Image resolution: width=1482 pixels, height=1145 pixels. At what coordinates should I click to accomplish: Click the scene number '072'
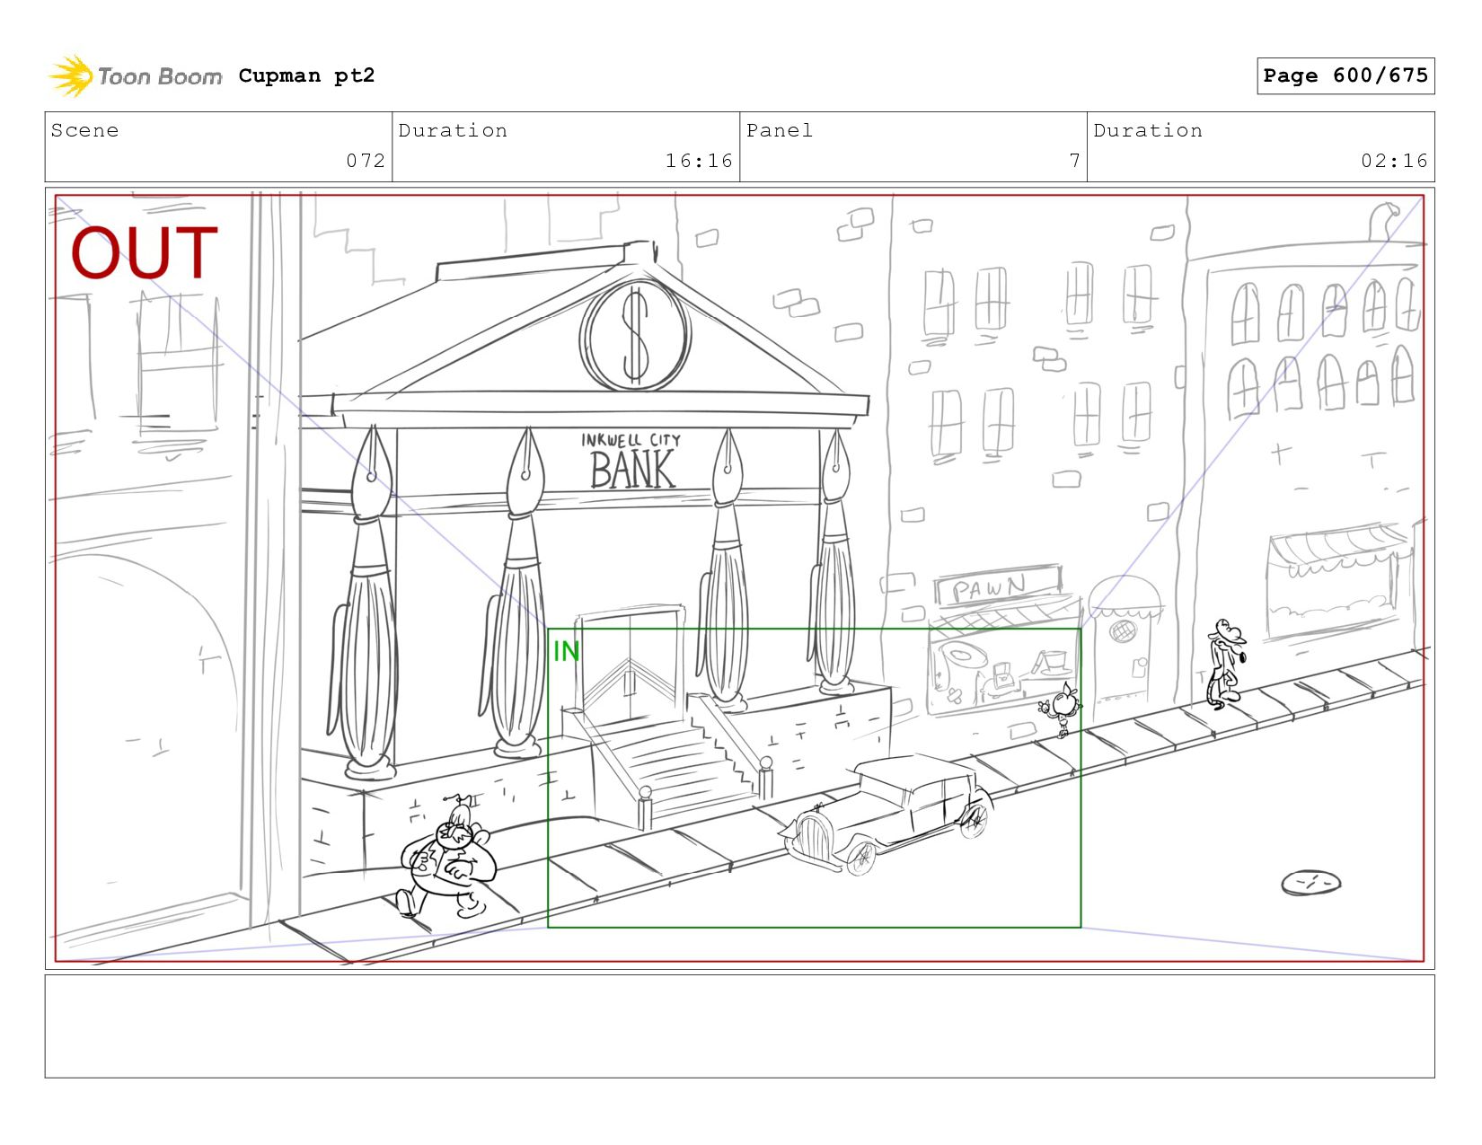coord(366,161)
